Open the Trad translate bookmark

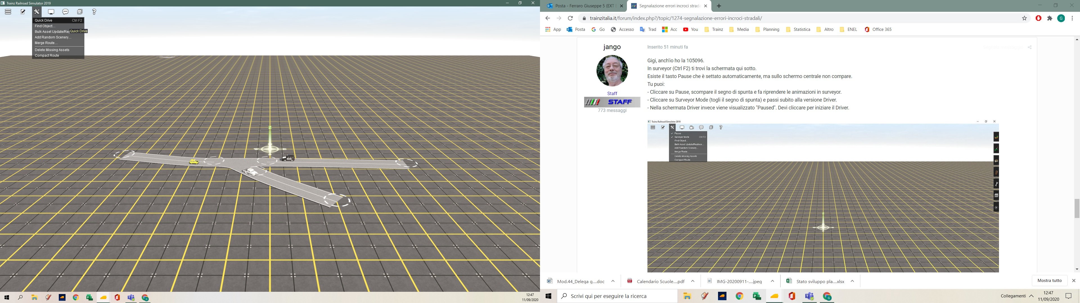pyautogui.click(x=648, y=29)
